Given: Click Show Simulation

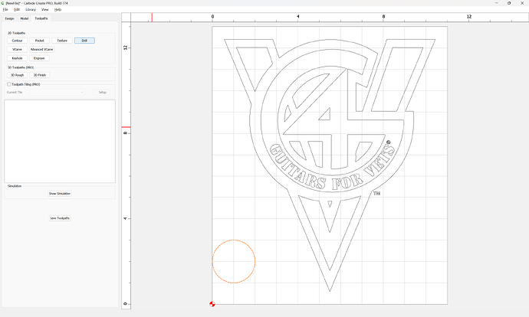Looking at the screenshot, I should click(60, 194).
